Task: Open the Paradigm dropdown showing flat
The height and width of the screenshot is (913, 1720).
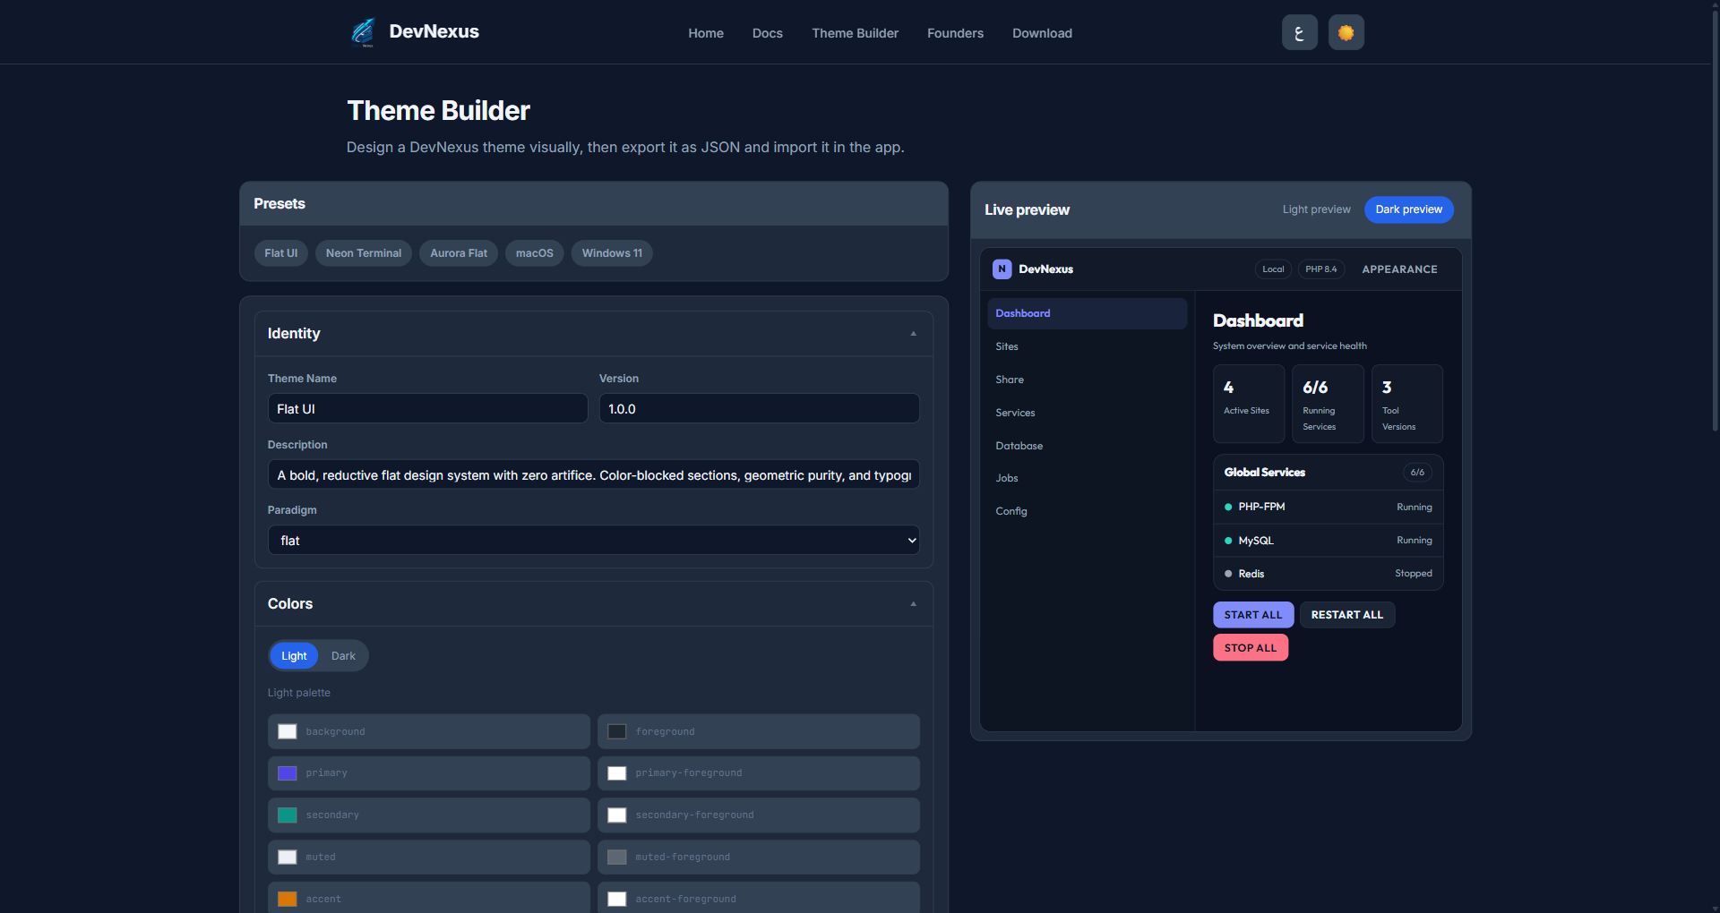Action: pos(593,540)
